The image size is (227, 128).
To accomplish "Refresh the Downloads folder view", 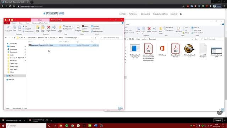I will tap(196, 39).
